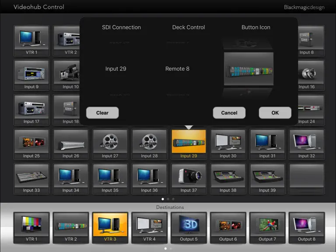The image size is (336, 252).
Task: Select the Input 27 film reel source
Action: click(110, 144)
